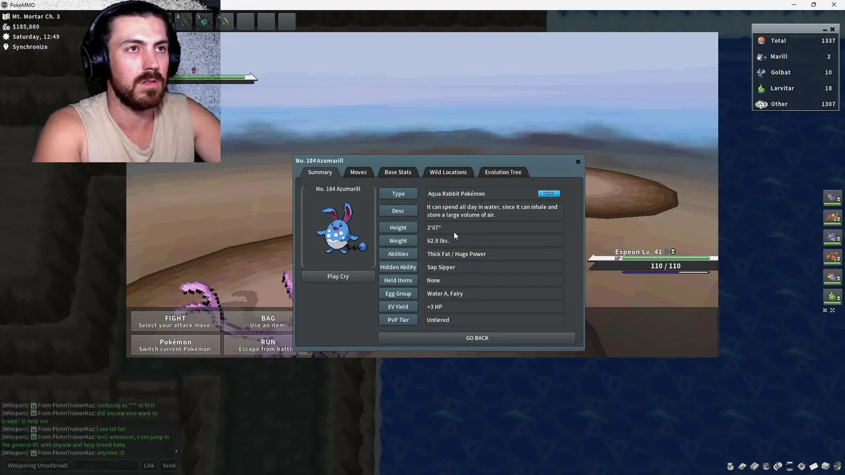Click the Play Cry button
The width and height of the screenshot is (845, 475).
[338, 276]
